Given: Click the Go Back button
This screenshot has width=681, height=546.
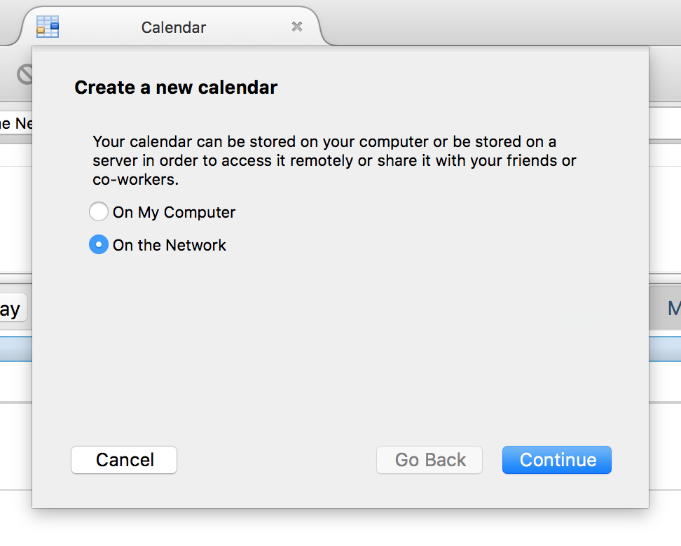Looking at the screenshot, I should pyautogui.click(x=429, y=460).
